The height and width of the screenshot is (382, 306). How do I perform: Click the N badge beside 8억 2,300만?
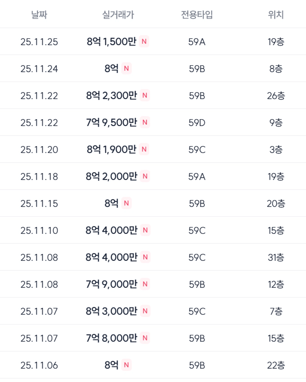[145, 96]
